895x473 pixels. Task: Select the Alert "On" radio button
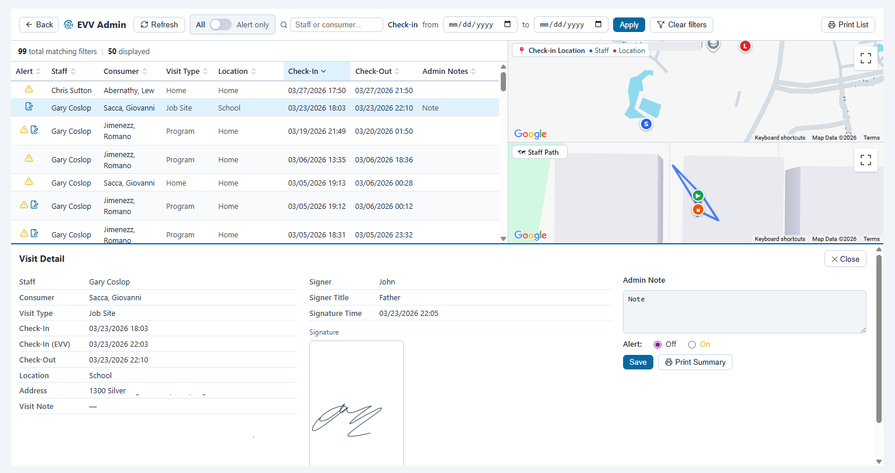pyautogui.click(x=692, y=344)
